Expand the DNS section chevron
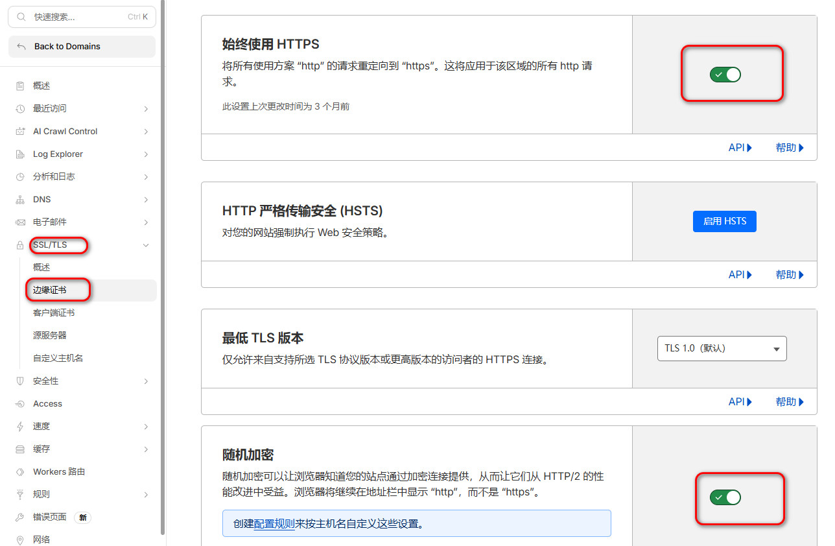 click(x=146, y=200)
